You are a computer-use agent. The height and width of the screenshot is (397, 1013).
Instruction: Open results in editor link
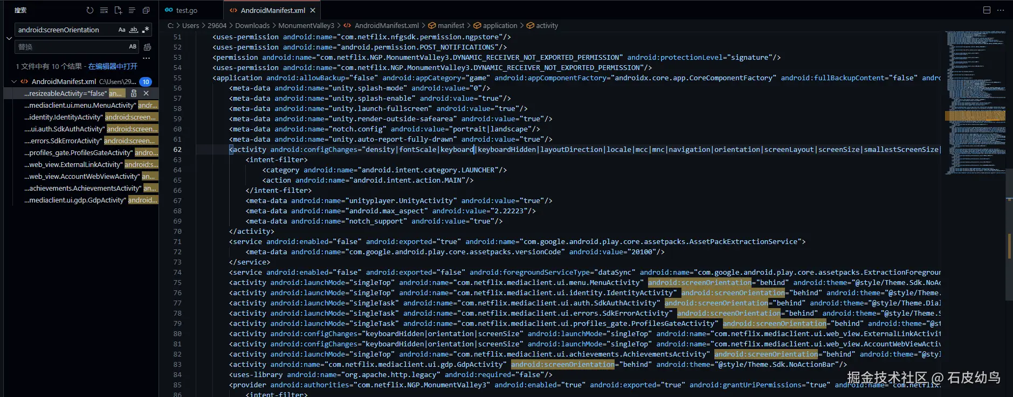click(113, 66)
